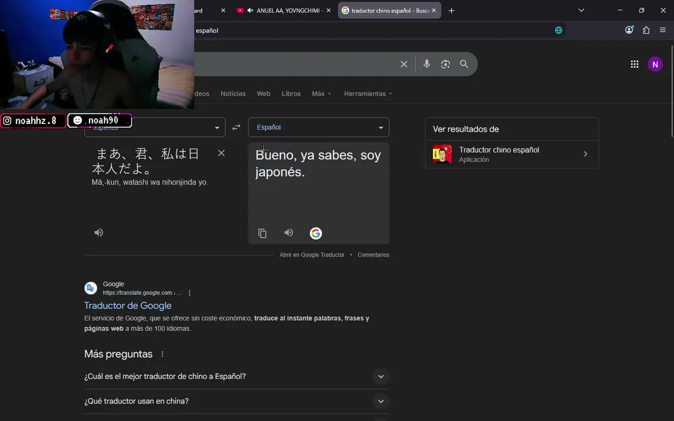
Task: Open the purple N account avatar
Action: [655, 64]
